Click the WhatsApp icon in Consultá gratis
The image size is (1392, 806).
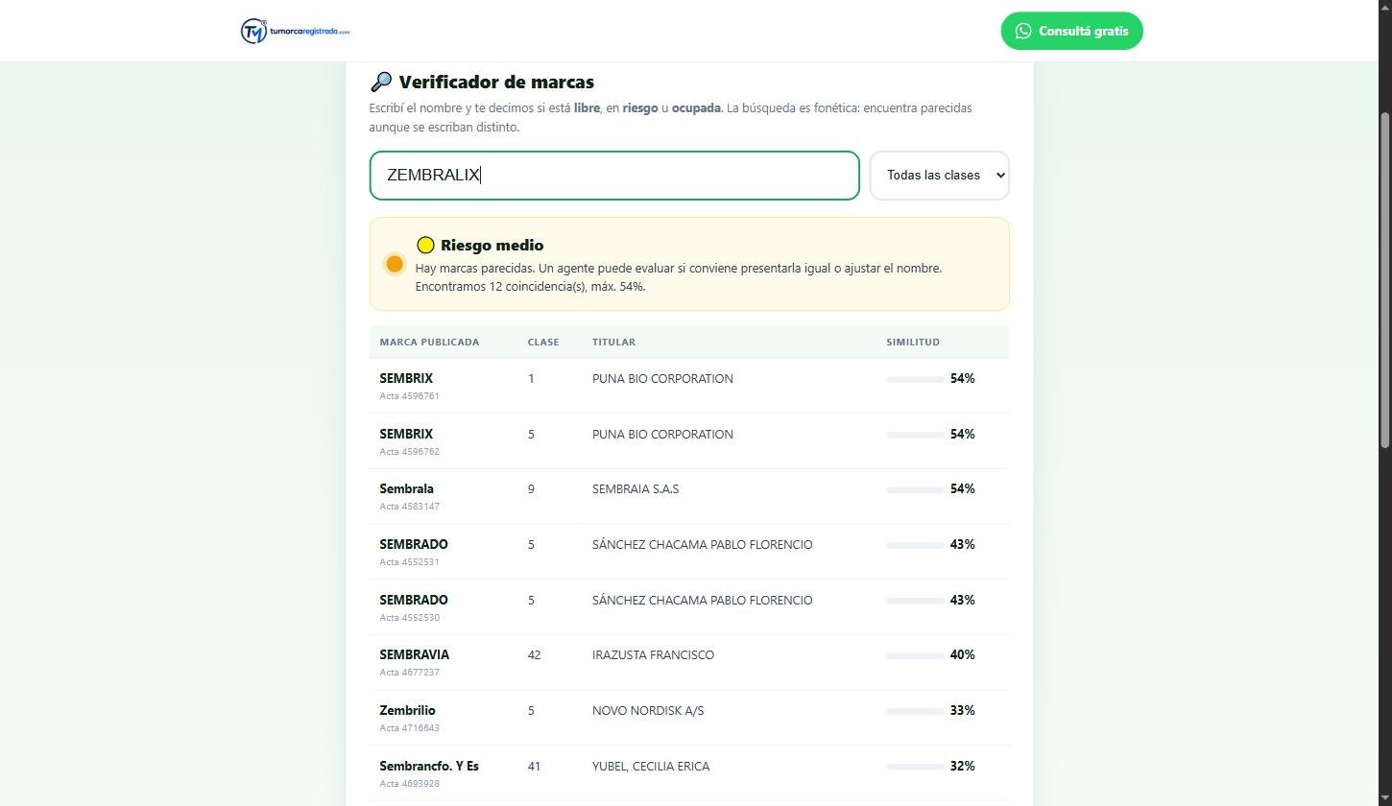point(1023,31)
